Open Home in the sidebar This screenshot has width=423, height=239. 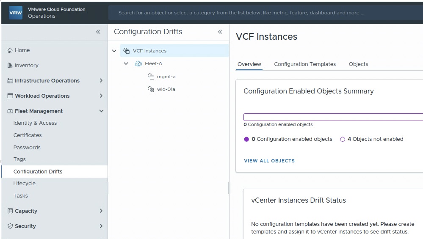pos(22,50)
